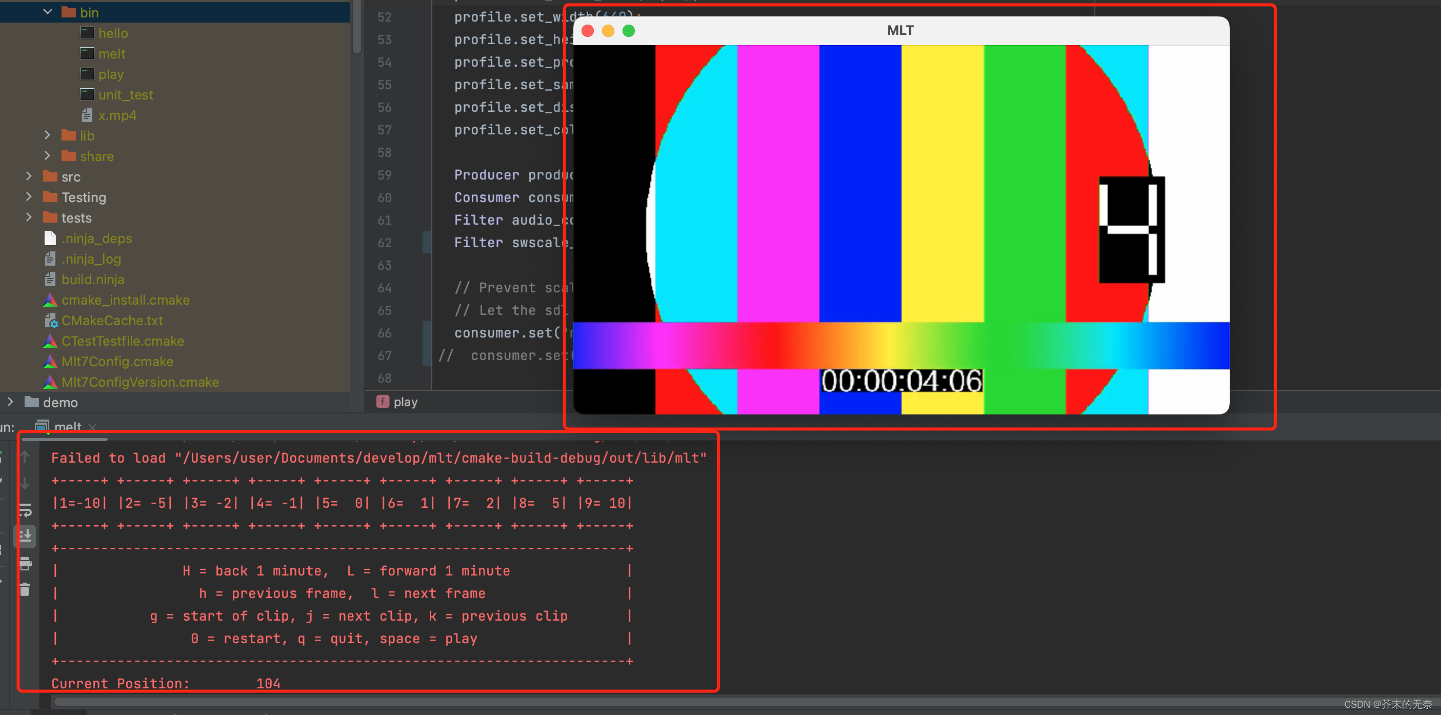Select Mlt7Config.cmake in project tree
The height and width of the screenshot is (715, 1441).
pyautogui.click(x=117, y=362)
